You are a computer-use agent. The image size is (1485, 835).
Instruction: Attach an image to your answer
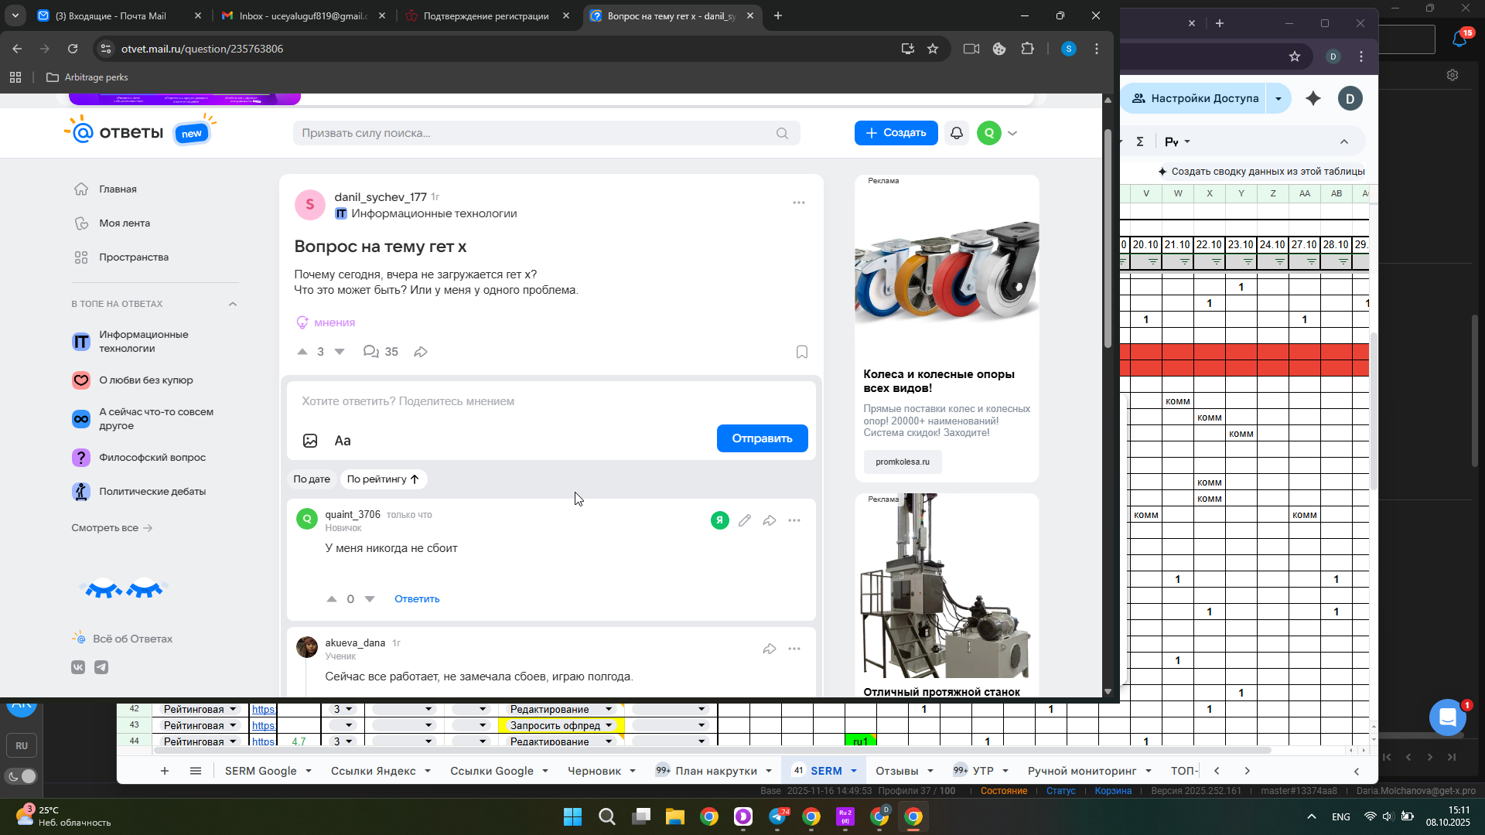click(310, 441)
